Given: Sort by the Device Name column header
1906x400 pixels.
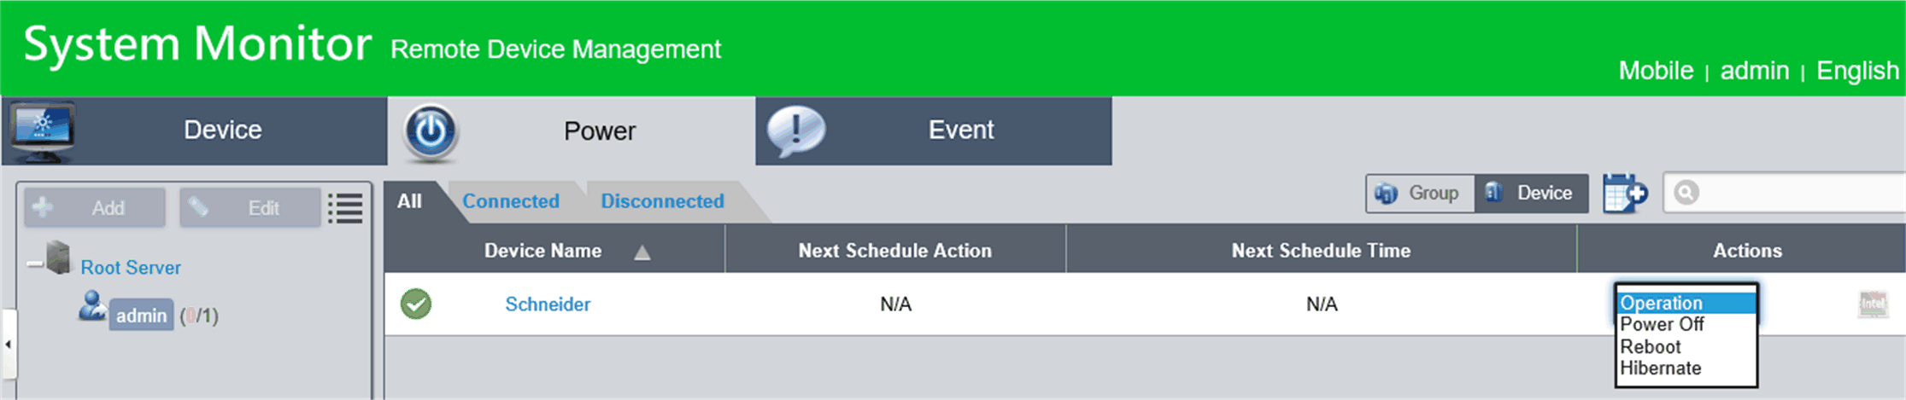Looking at the screenshot, I should pyautogui.click(x=543, y=251).
